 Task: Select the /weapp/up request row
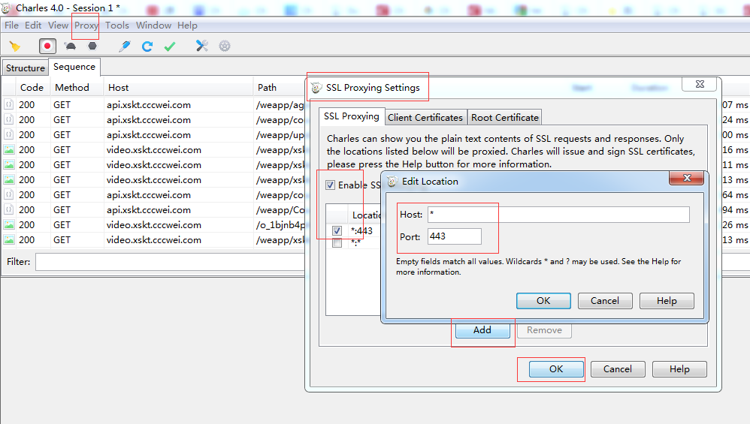click(153, 134)
